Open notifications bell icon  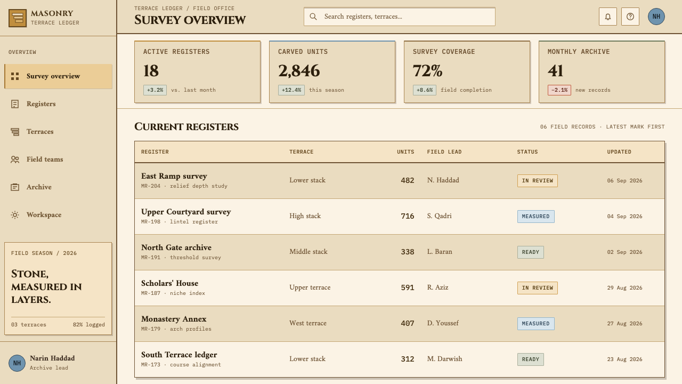(608, 17)
